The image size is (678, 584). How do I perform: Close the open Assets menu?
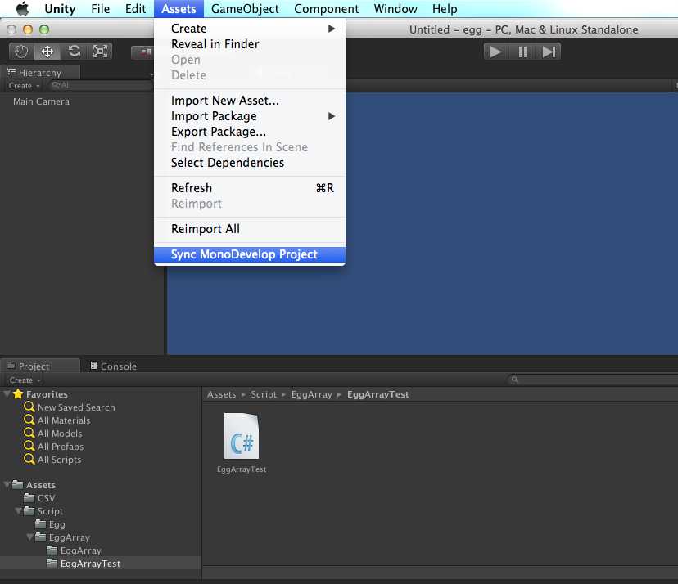179,9
